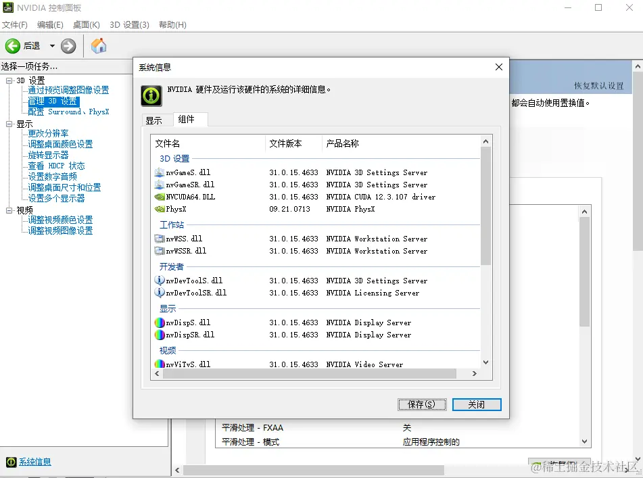The width and height of the screenshot is (643, 478).
Task: Open the 桌面(K) menu
Action: (86, 25)
